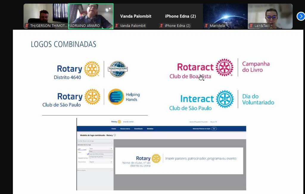Open the Tipo dropdown in the side panel
This screenshot has width=305, height=194.
pyautogui.click(x=101, y=149)
